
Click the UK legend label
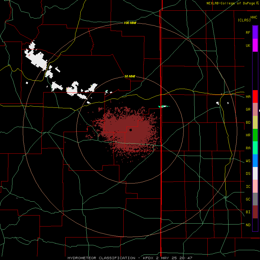tap(248, 45)
